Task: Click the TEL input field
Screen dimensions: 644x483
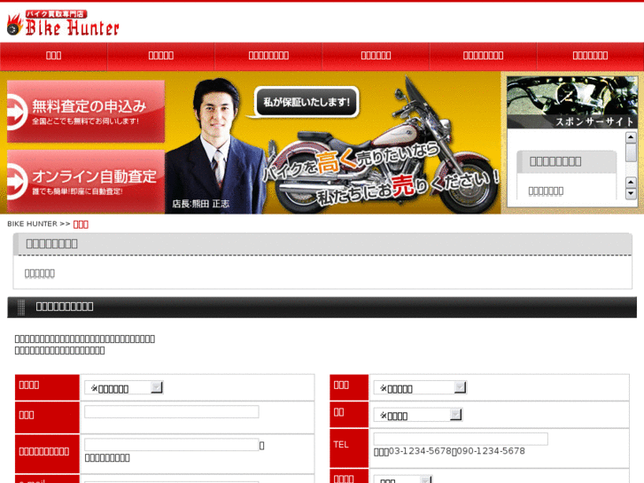Action: 461,439
